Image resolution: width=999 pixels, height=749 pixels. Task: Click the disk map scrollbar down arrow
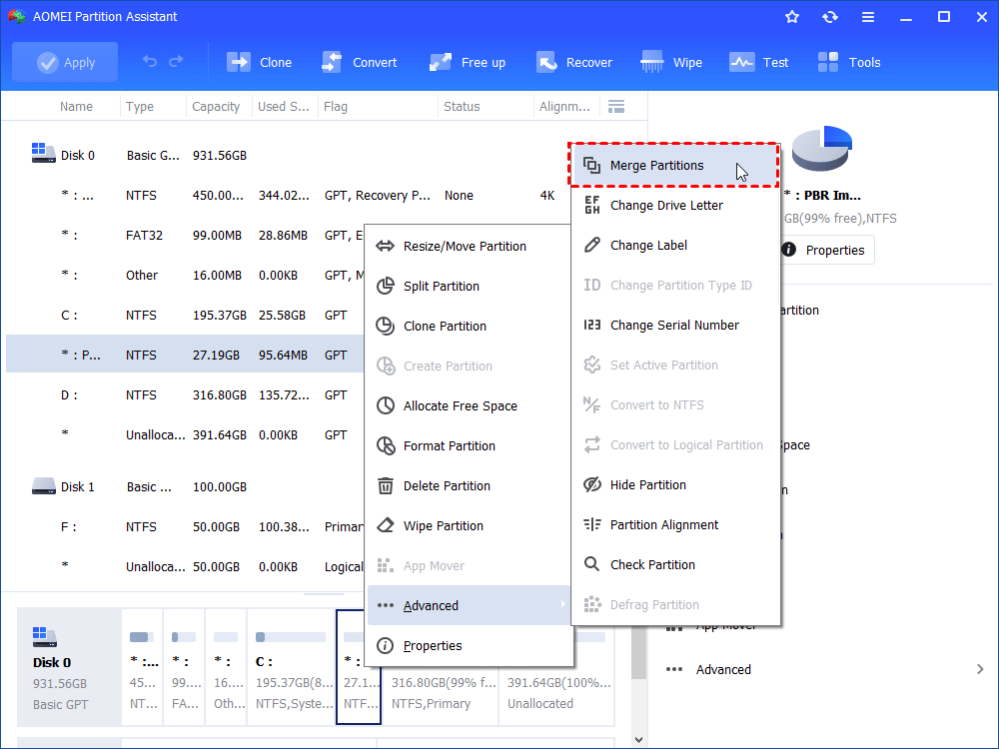pyautogui.click(x=639, y=739)
